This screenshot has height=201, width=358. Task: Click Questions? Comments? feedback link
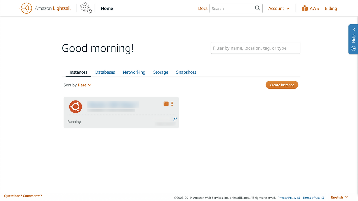(23, 196)
